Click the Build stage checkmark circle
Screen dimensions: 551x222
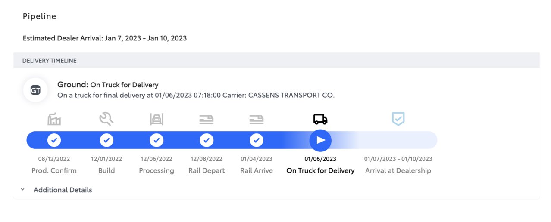[106, 140]
